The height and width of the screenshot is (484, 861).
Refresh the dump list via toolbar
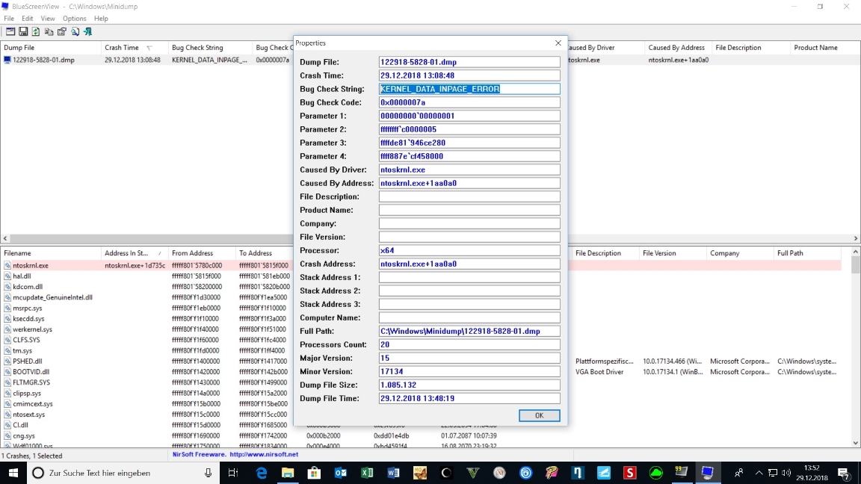pyautogui.click(x=36, y=32)
